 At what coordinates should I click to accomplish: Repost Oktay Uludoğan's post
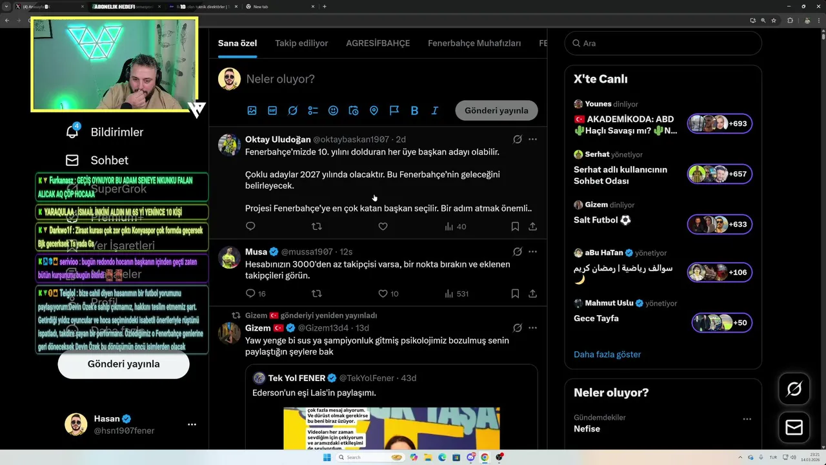point(317,226)
